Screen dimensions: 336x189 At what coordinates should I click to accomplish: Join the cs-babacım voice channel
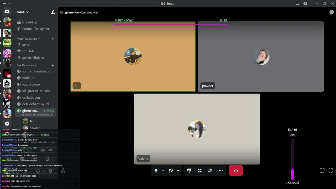click(x=36, y=97)
